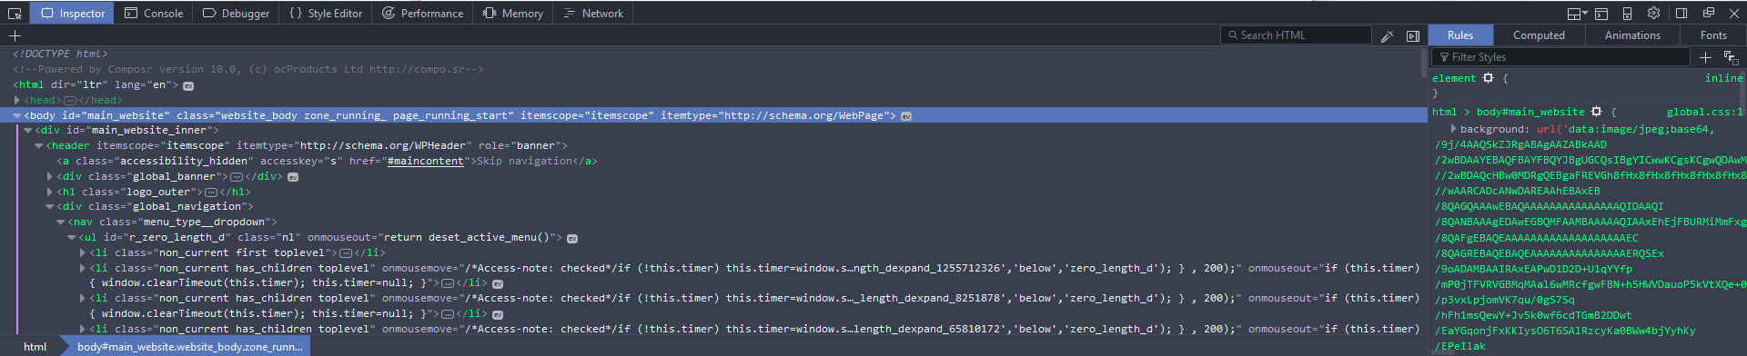Collapse the nav menu_type__dropdown node

pos(60,222)
